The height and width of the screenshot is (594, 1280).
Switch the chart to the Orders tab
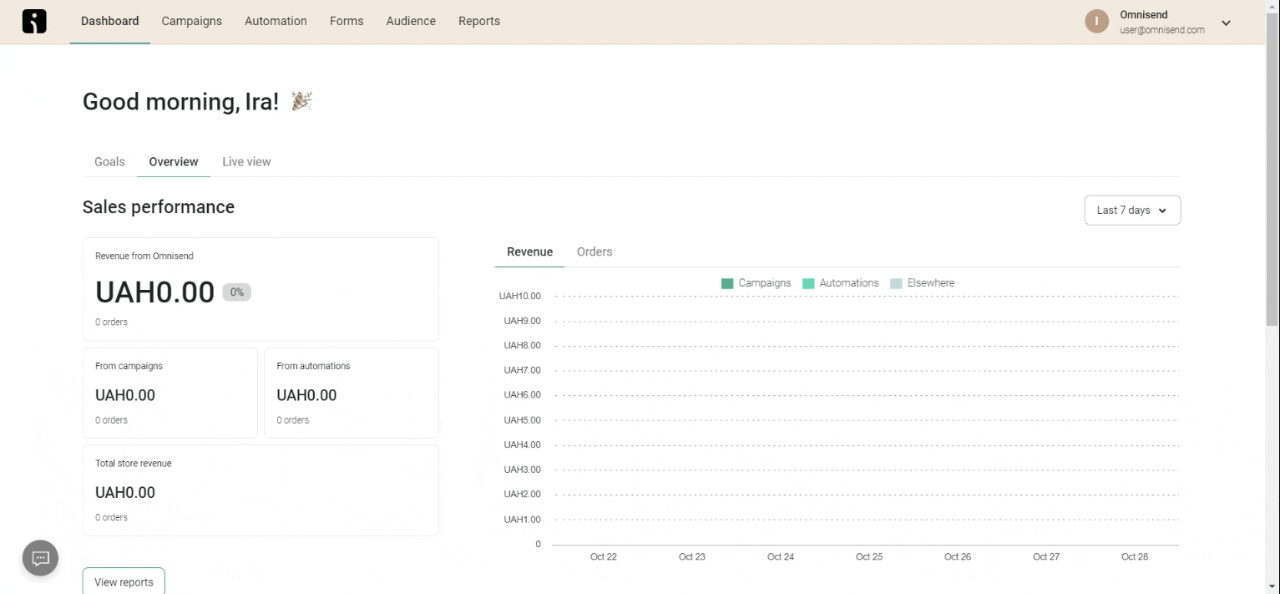(x=594, y=251)
